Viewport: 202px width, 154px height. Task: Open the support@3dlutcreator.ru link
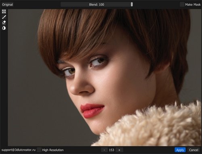pos(19,150)
